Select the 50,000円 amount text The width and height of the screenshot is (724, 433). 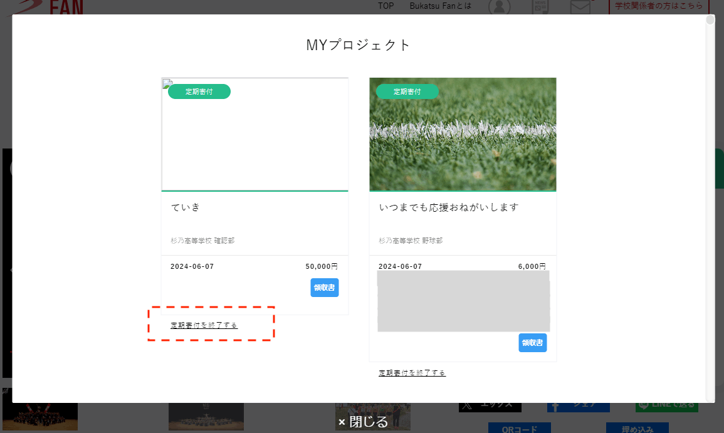[322, 266]
